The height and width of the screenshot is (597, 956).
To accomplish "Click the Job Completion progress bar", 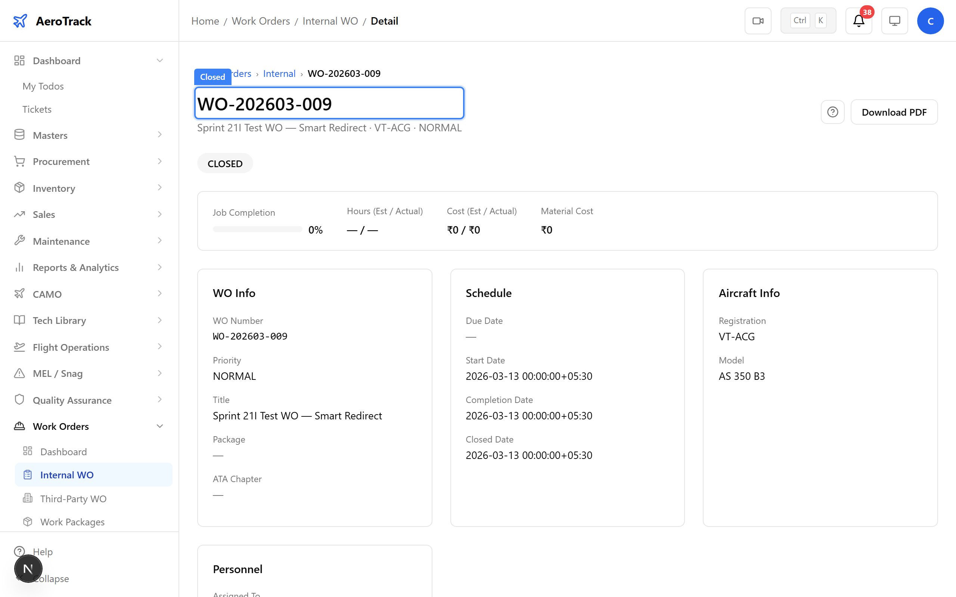I will click(x=257, y=229).
